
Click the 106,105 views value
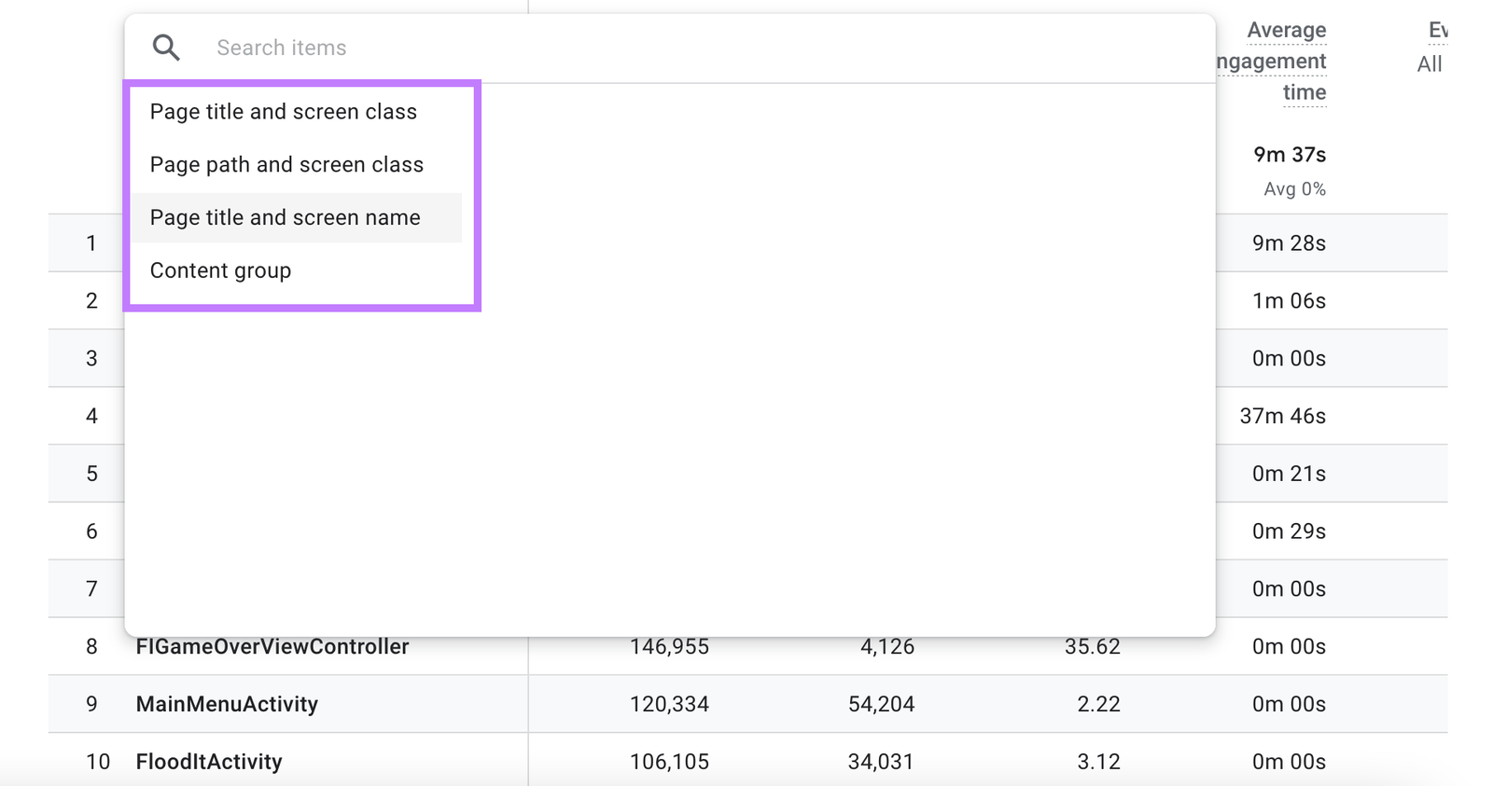point(669,762)
